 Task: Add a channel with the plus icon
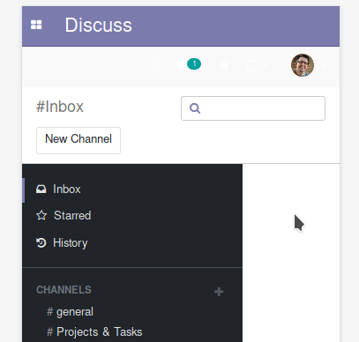click(219, 292)
